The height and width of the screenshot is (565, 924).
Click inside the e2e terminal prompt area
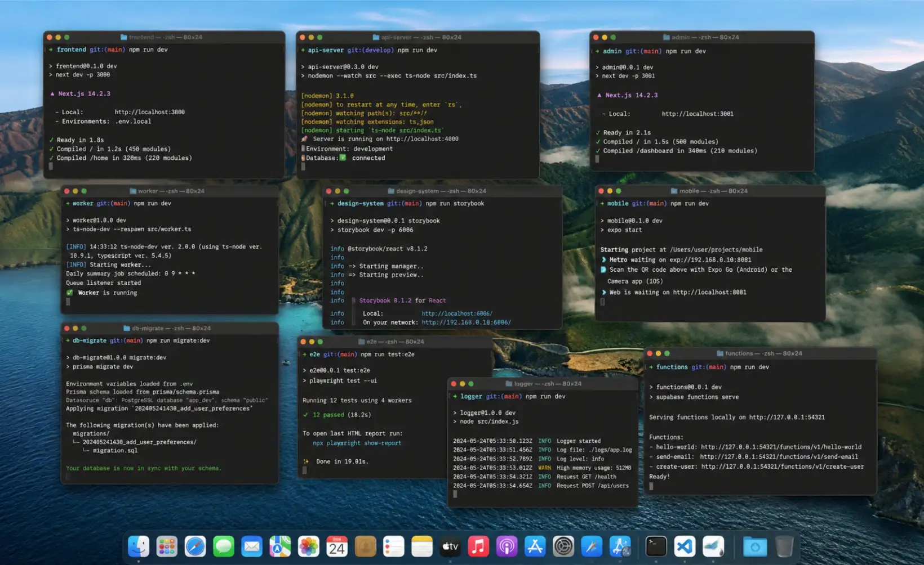[305, 470]
